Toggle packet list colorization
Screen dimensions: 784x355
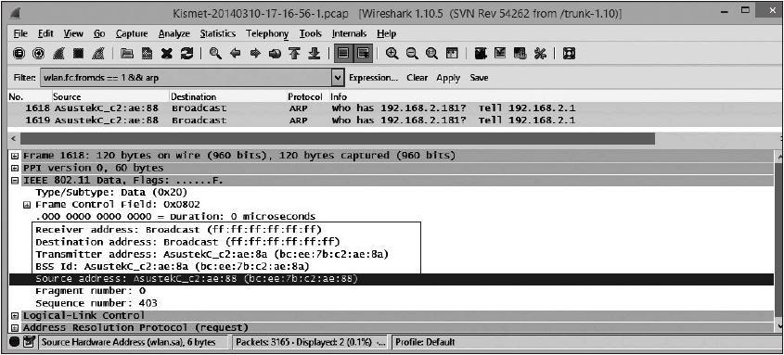point(343,54)
